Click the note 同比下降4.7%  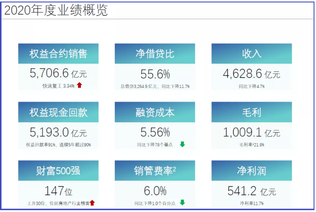pos(252,86)
